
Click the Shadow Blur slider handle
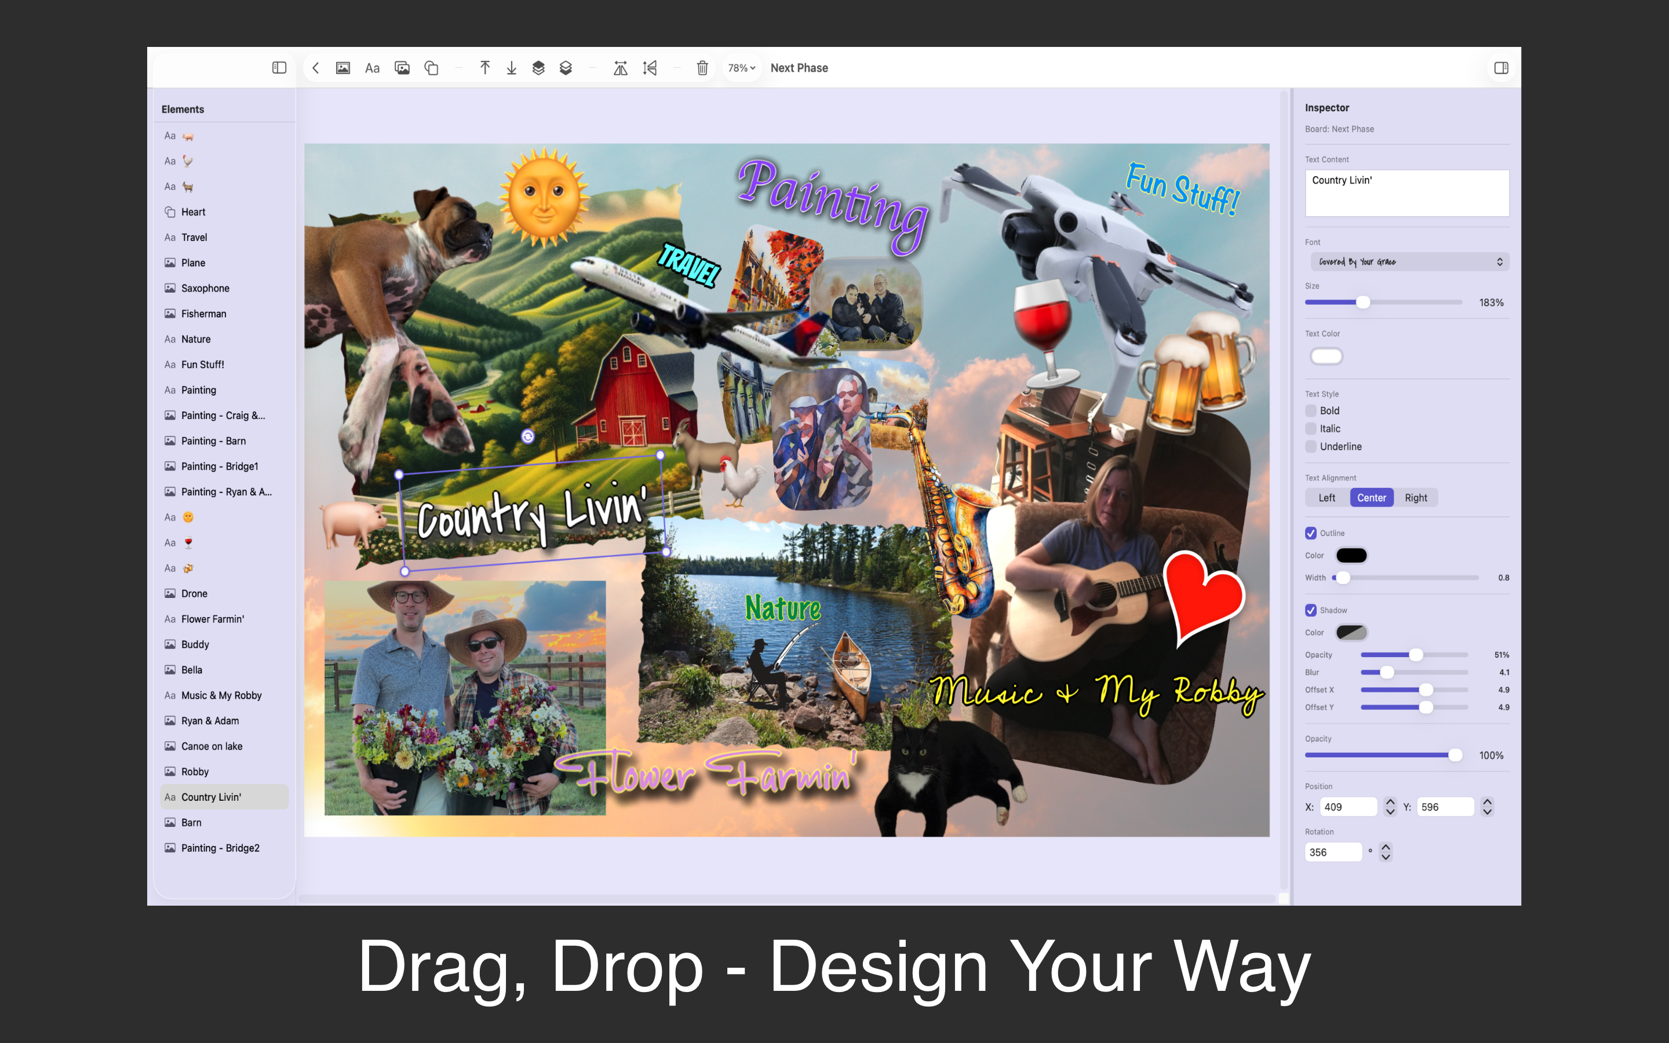point(1387,672)
